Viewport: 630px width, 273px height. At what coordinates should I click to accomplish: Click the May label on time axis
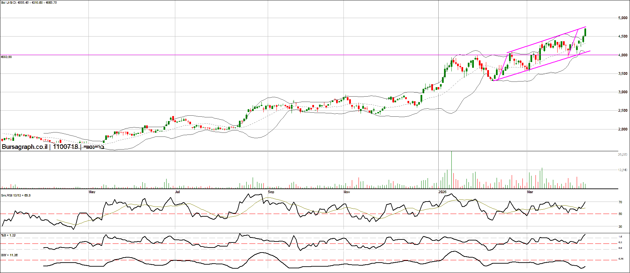coord(92,192)
